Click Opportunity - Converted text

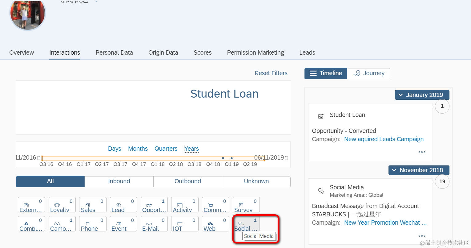(344, 131)
